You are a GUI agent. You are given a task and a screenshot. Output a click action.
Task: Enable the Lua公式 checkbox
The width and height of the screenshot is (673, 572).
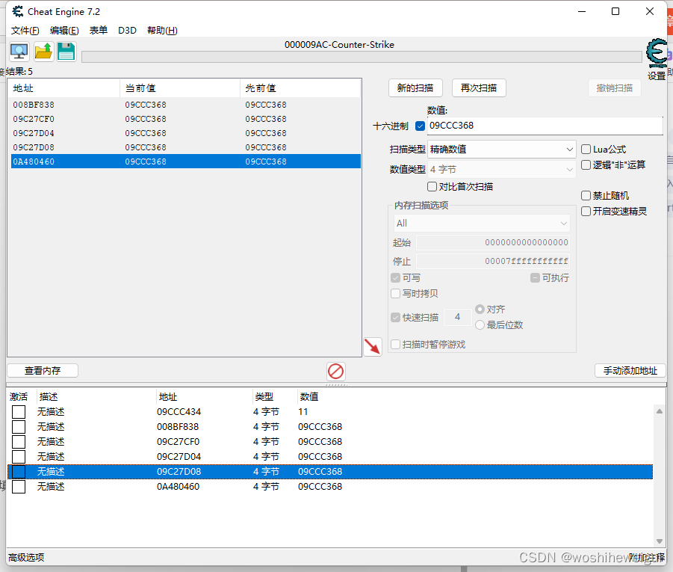point(586,150)
